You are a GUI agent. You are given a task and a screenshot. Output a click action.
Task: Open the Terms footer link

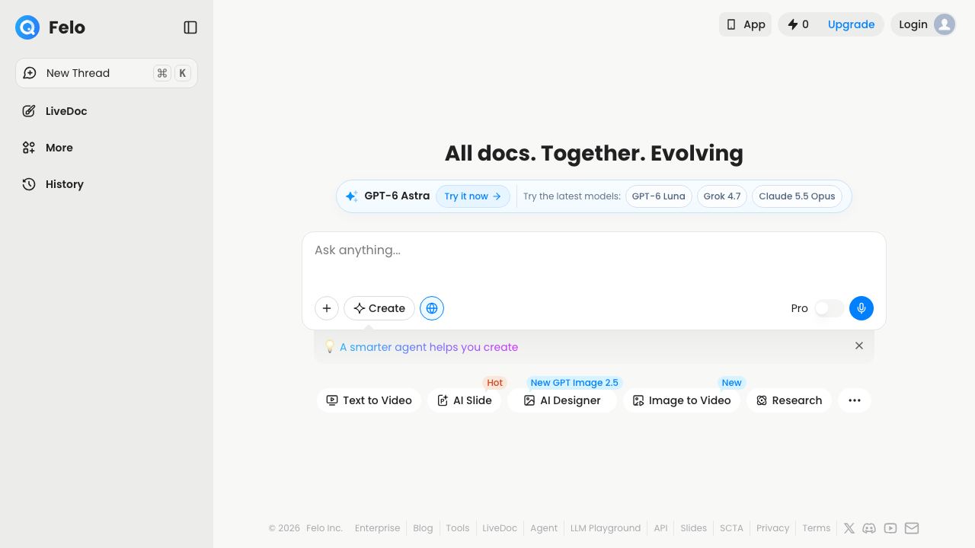pos(817,528)
